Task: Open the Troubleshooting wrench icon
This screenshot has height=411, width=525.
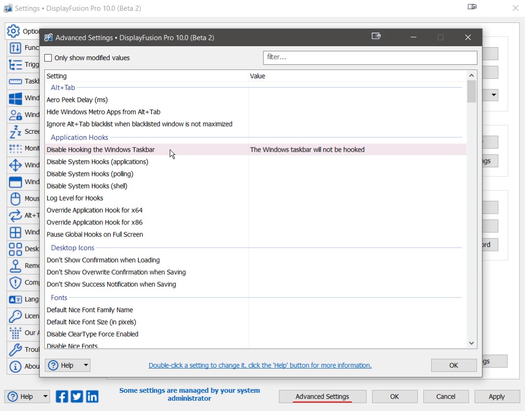Action: click(15, 349)
